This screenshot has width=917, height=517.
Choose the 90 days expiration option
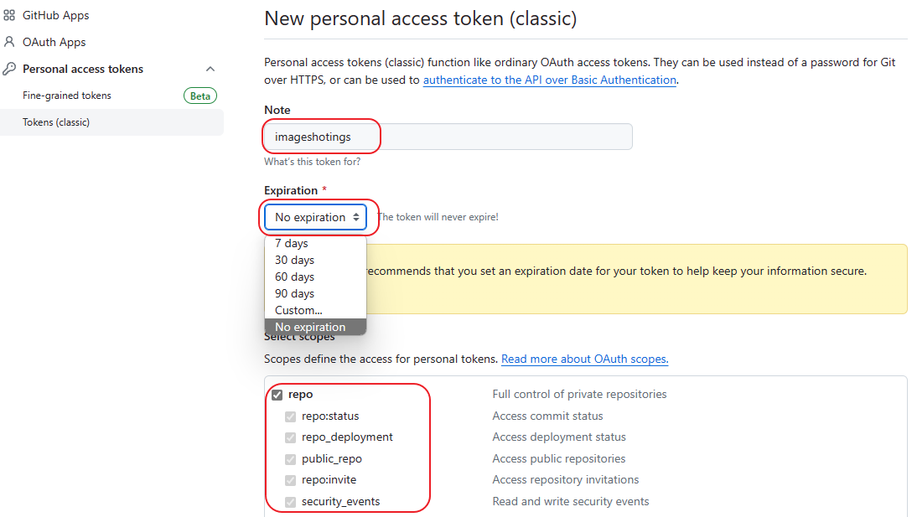[294, 293]
